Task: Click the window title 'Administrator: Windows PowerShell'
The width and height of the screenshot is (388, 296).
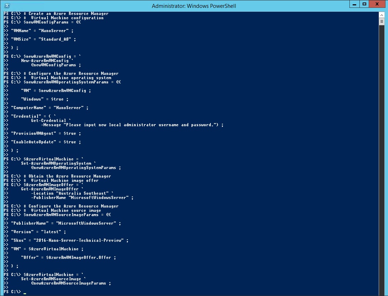Action: coord(194,6)
